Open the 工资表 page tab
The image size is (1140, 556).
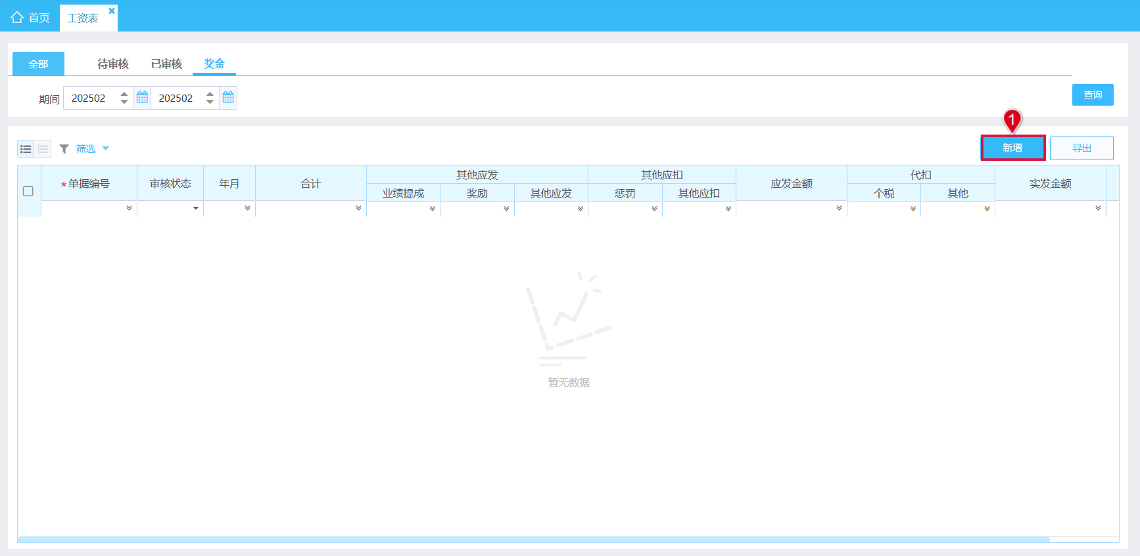pos(83,18)
